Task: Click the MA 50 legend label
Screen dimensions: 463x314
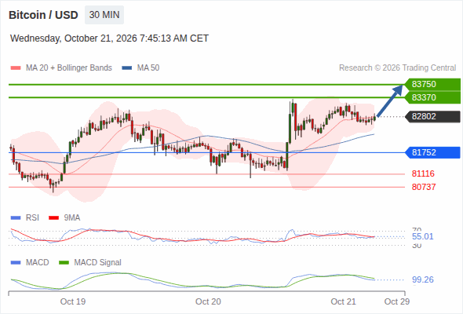Action: click(148, 68)
